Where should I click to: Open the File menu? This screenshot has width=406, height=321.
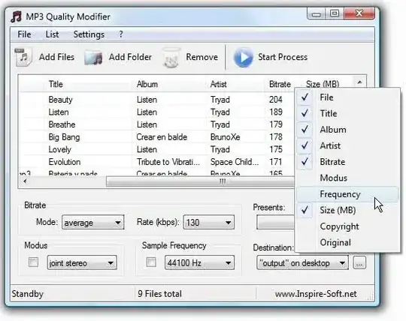[x=24, y=34]
